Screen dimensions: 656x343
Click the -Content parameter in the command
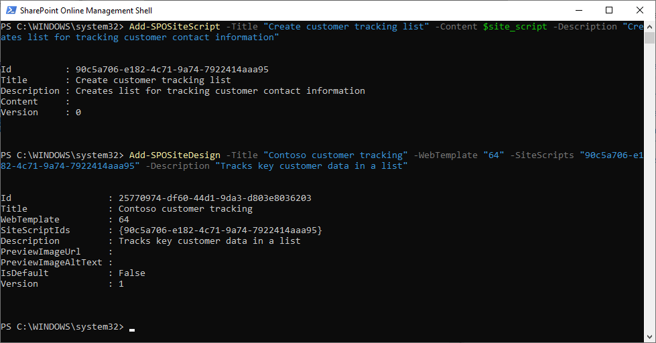(456, 27)
